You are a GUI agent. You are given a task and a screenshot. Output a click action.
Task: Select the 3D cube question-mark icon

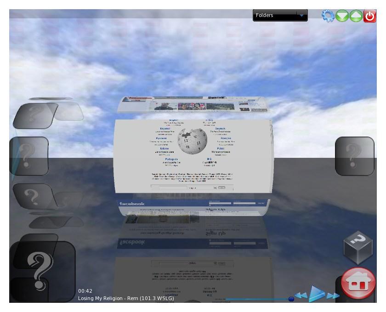click(358, 248)
